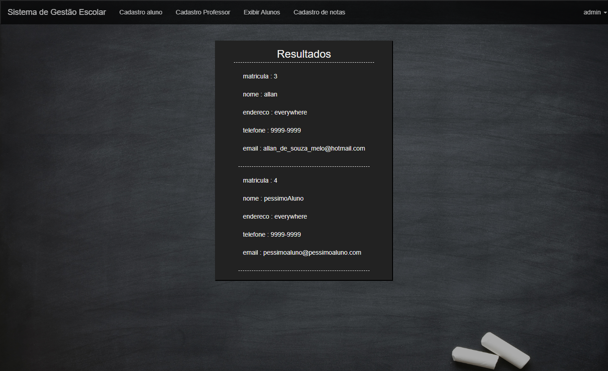Screen dimensions: 608x371
Task: Select Exibir Alunos in navbar
Action: (x=262, y=12)
